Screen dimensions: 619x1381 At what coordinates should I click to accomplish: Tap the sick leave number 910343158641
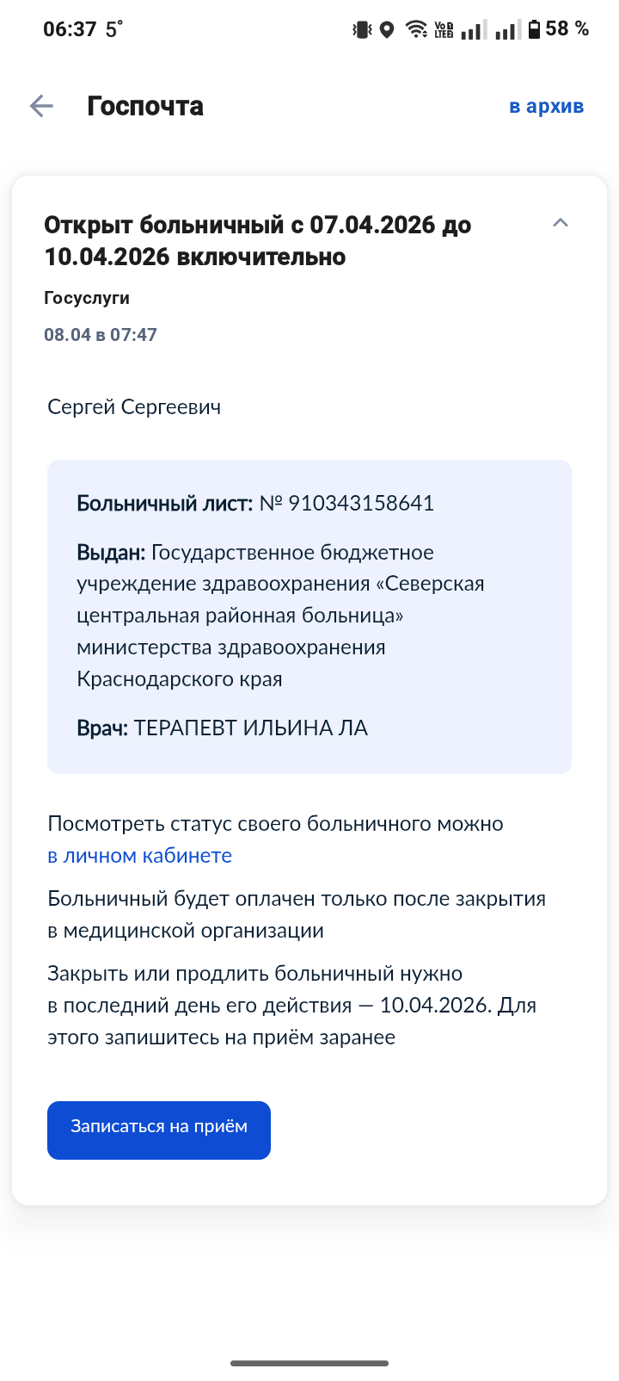point(360,504)
